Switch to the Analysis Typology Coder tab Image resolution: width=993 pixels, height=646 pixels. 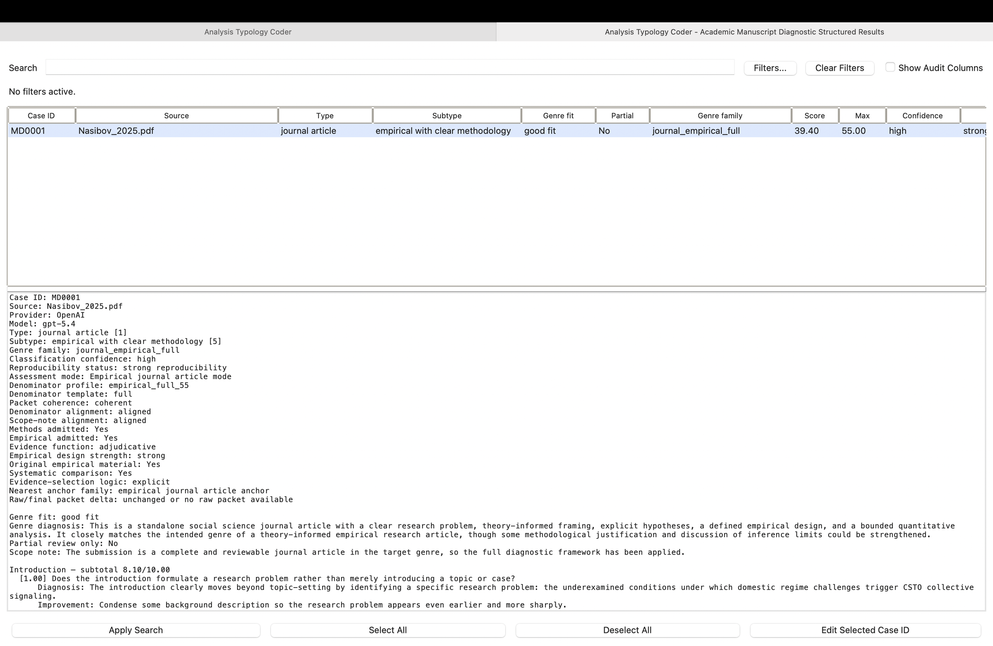(248, 32)
